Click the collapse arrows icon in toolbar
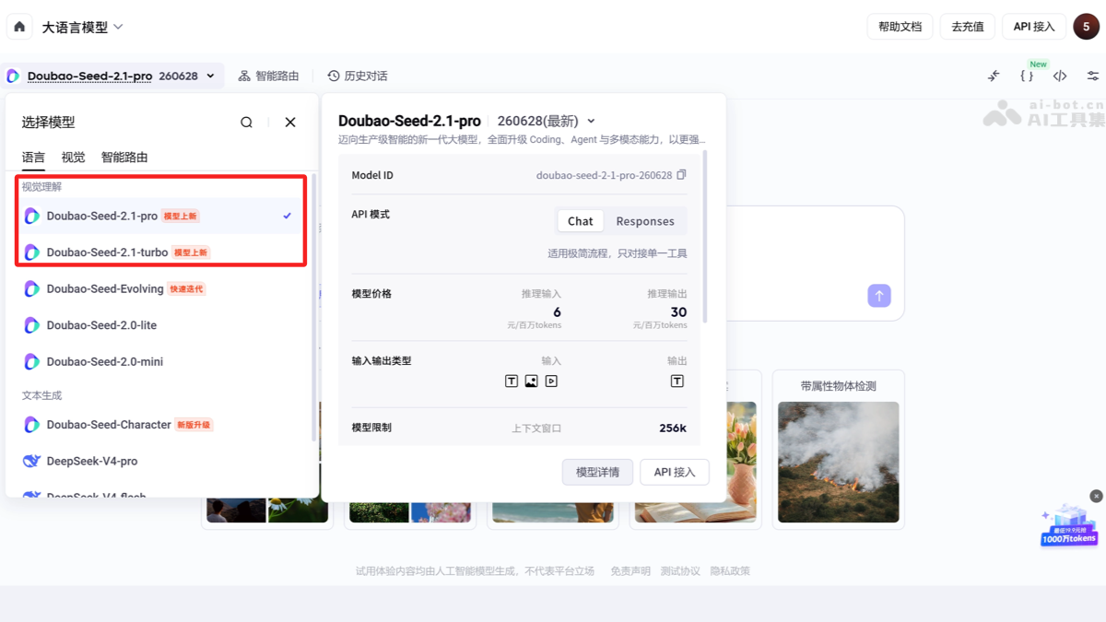 (994, 76)
